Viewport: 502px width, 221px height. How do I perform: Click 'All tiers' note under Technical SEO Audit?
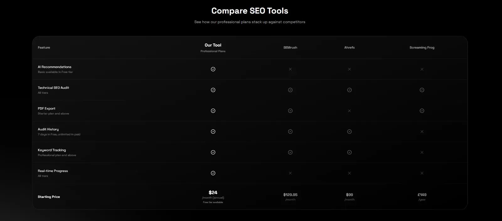pos(43,93)
